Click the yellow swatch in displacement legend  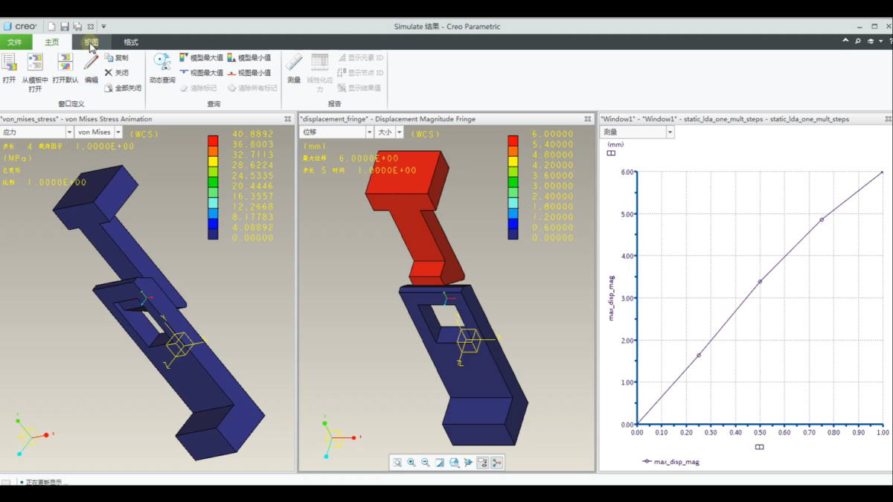[513, 161]
